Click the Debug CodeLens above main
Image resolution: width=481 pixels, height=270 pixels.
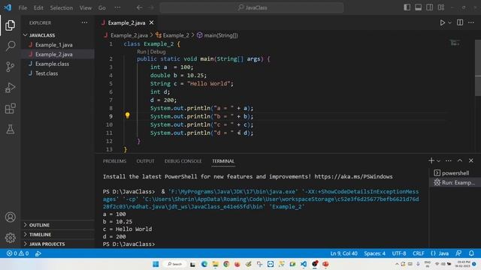[x=158, y=52]
